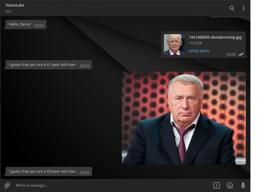Image resolution: width=271 pixels, height=192 pixels.
Task: Open the bot commands slash icon
Action: point(216,185)
